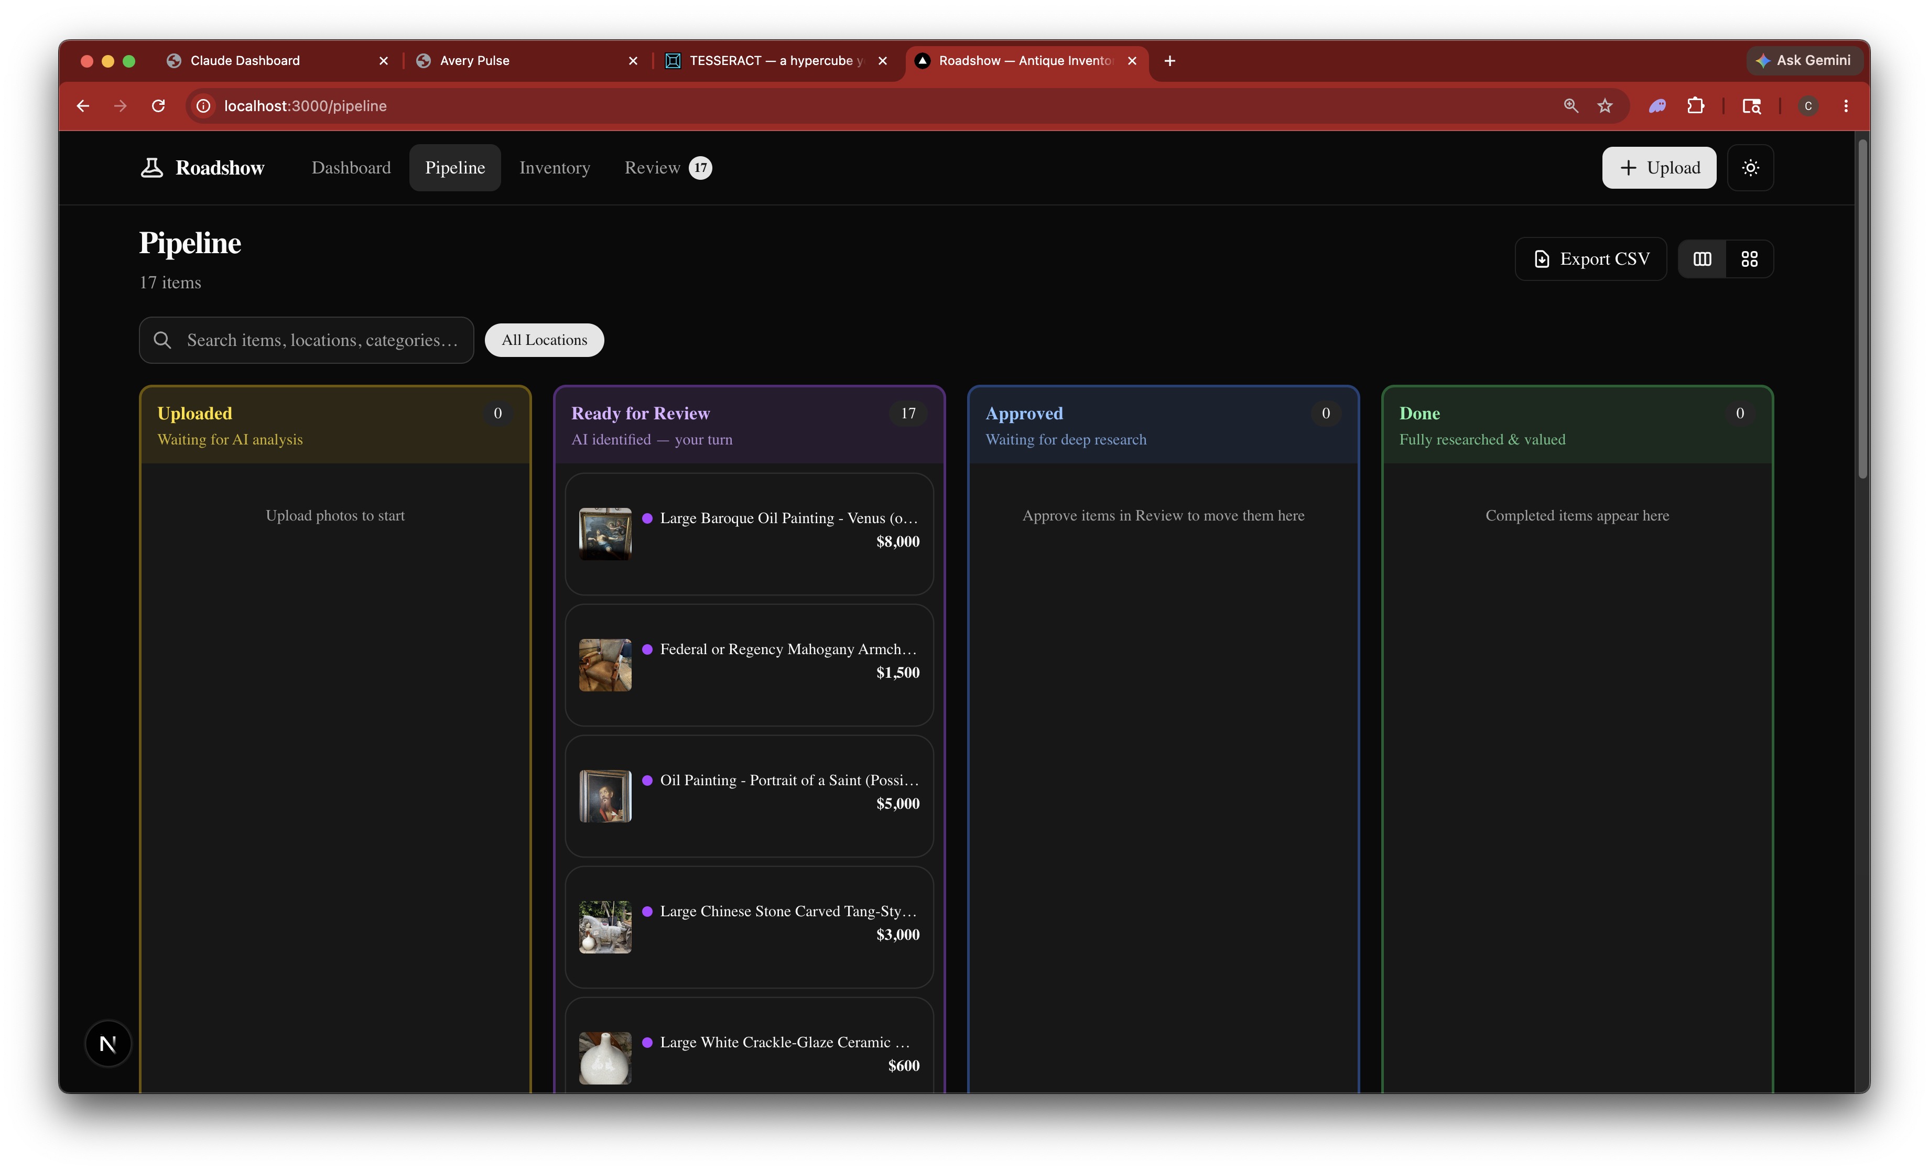
Task: Click the saint portrait thumbnail
Action: [605, 796]
